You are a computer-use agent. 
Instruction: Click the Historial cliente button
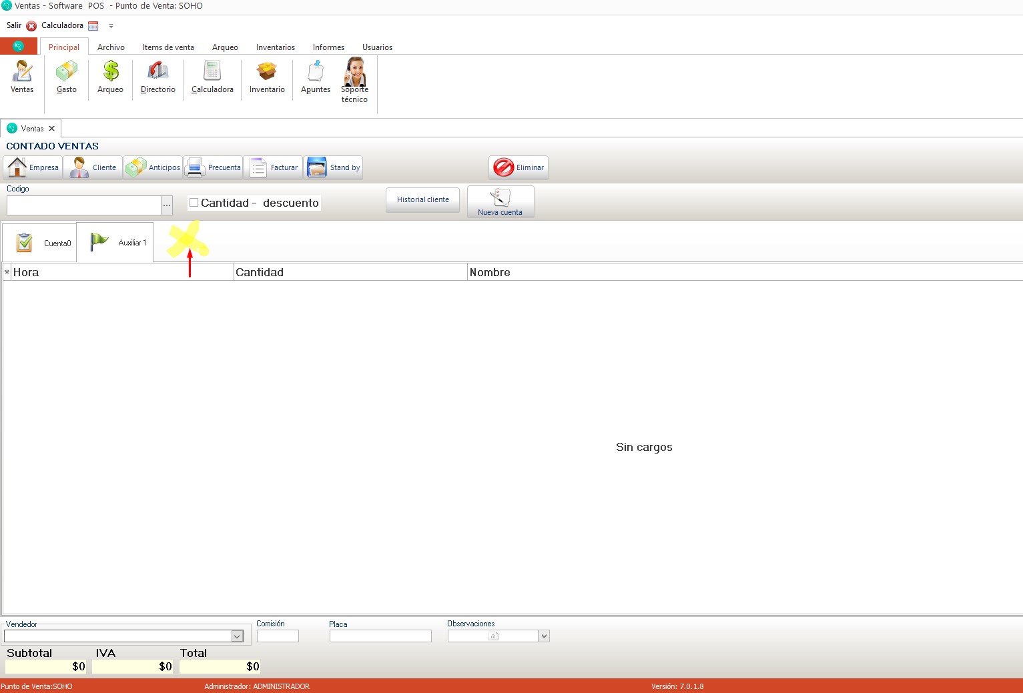pyautogui.click(x=422, y=199)
